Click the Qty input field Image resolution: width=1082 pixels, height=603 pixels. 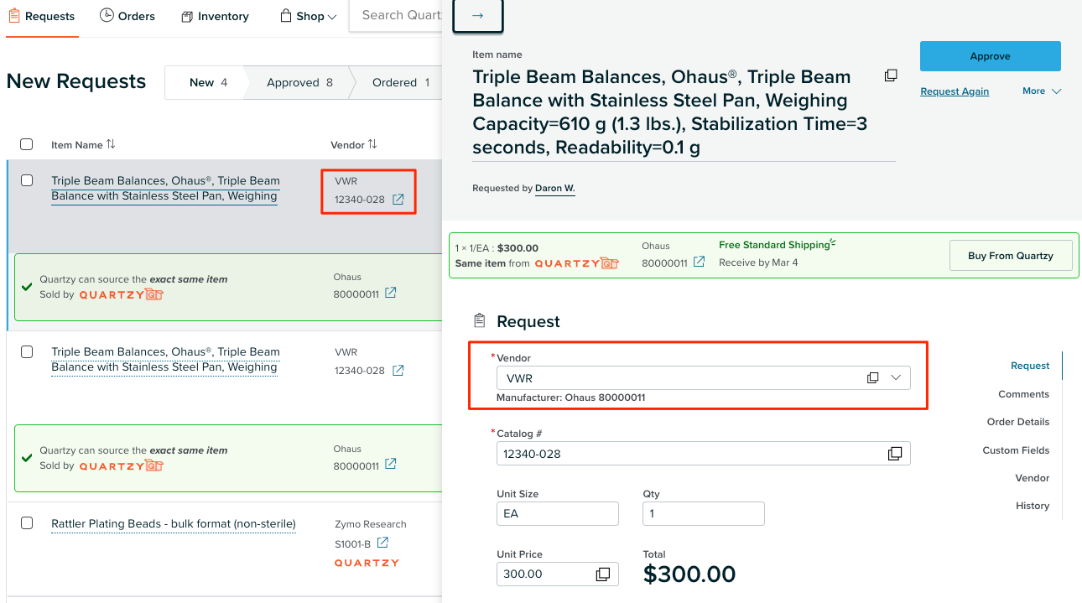[x=704, y=513]
